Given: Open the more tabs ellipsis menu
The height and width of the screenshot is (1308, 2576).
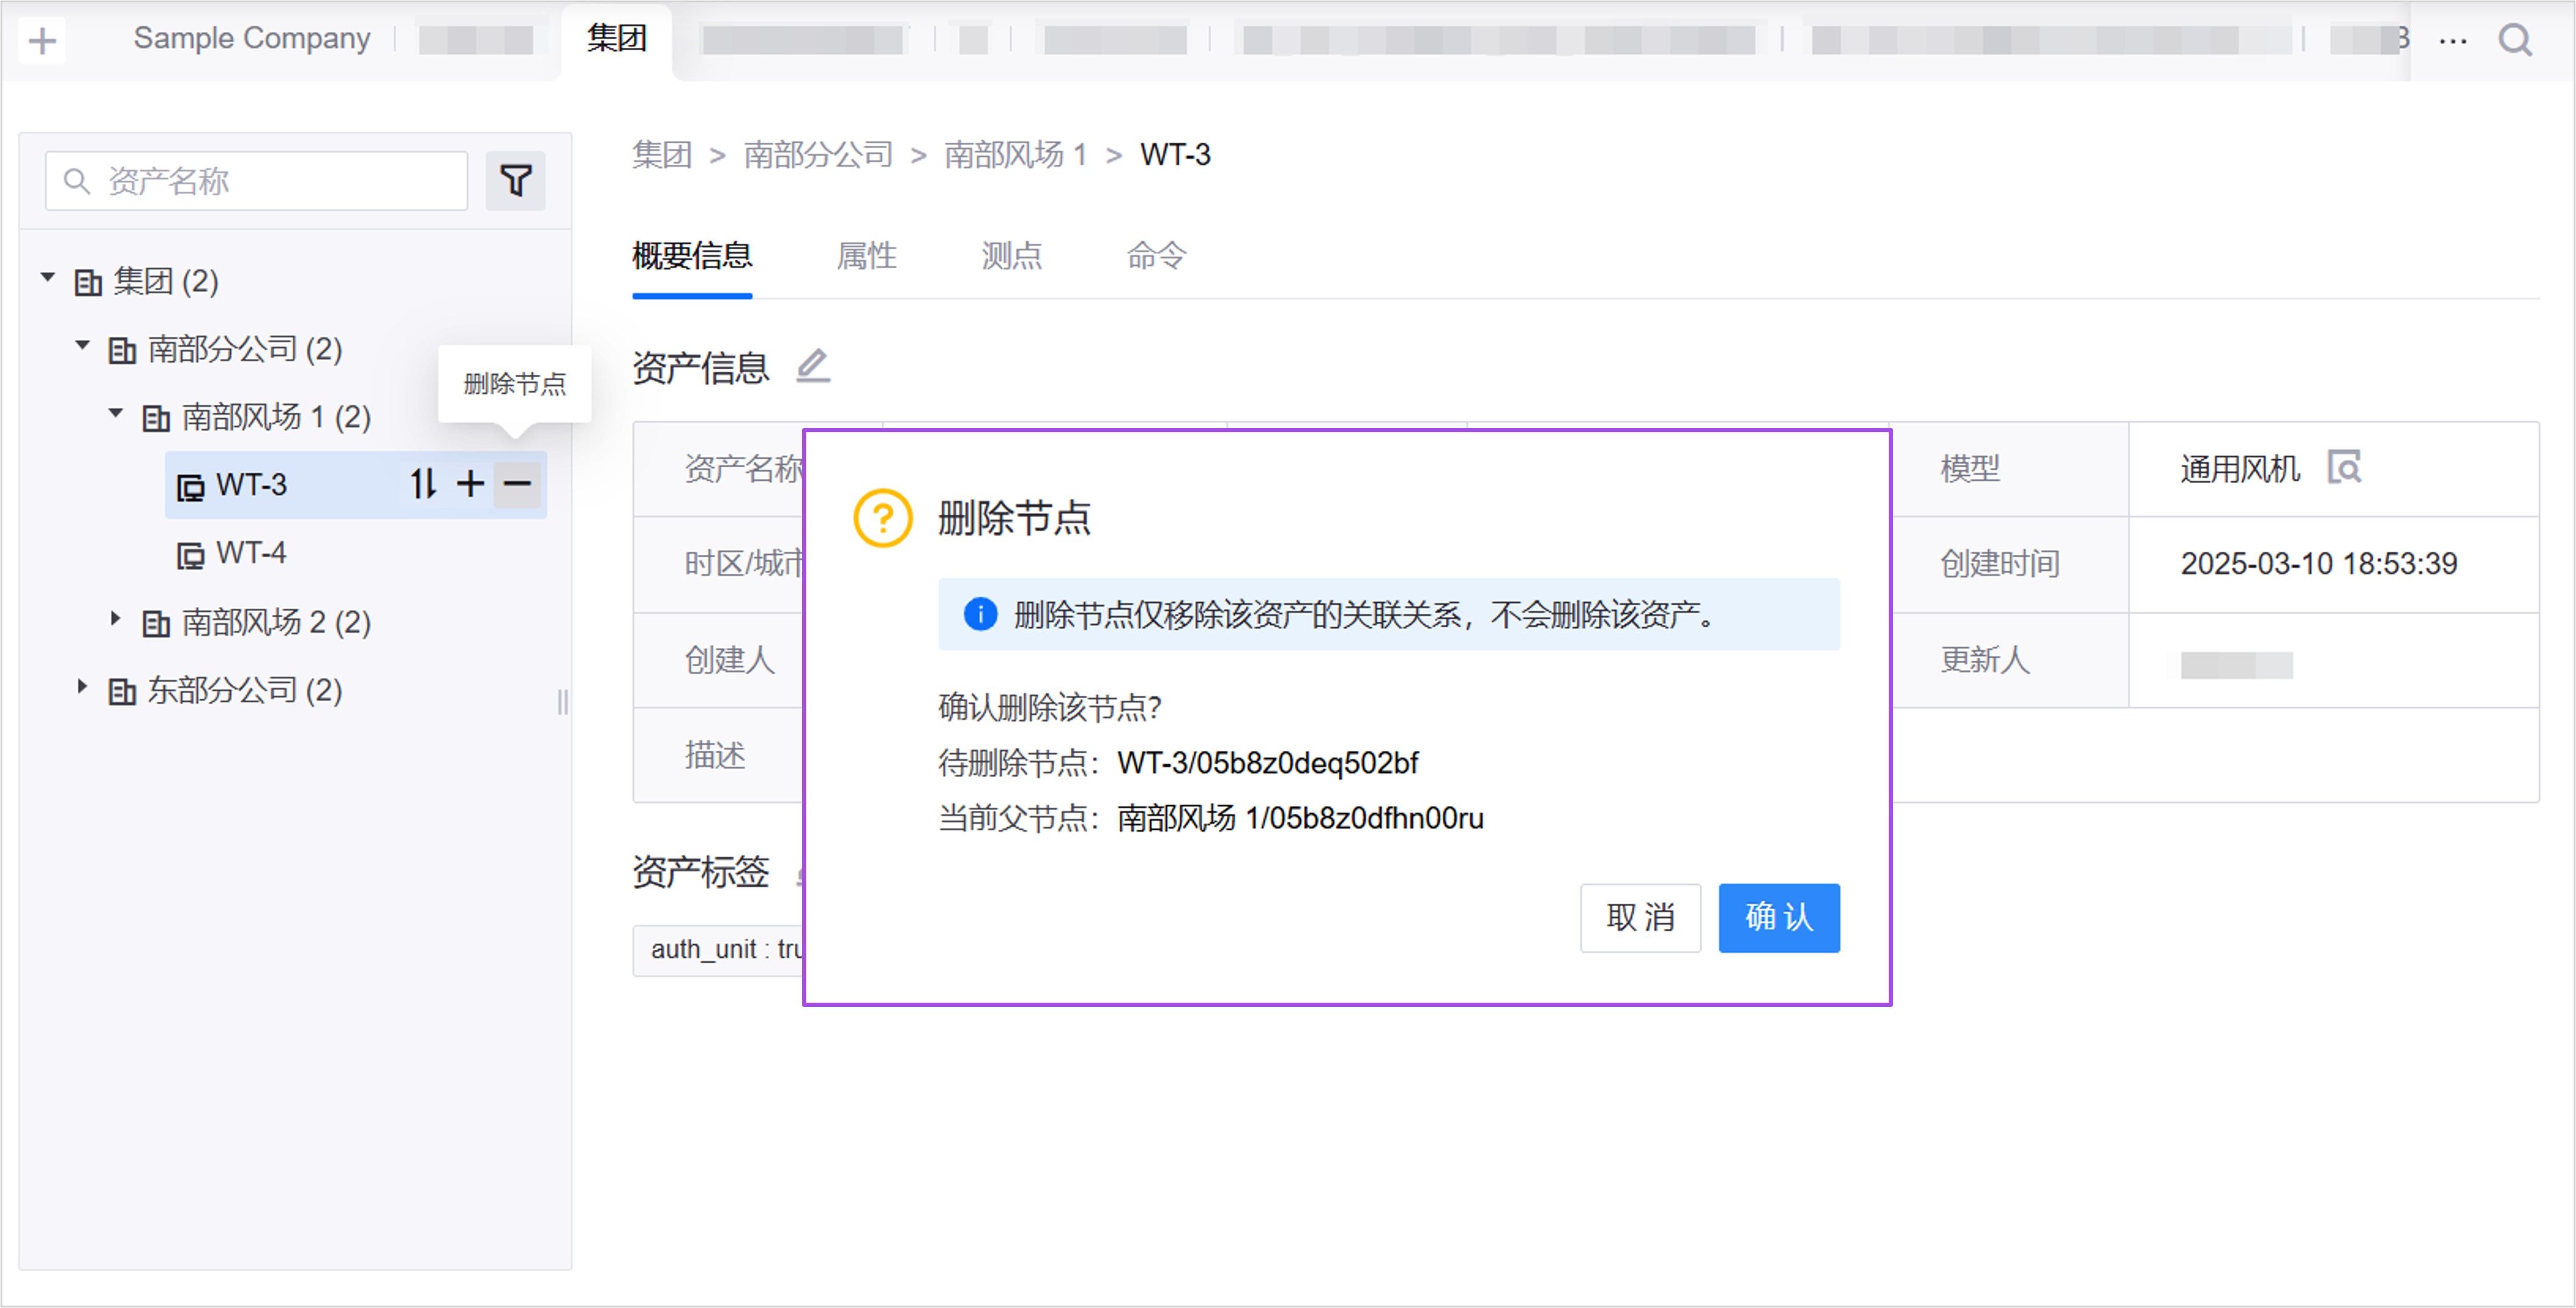Looking at the screenshot, I should (x=2452, y=41).
